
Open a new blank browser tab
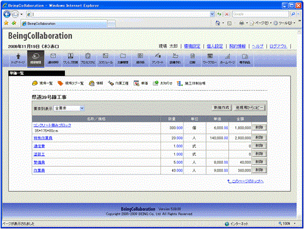111,24
